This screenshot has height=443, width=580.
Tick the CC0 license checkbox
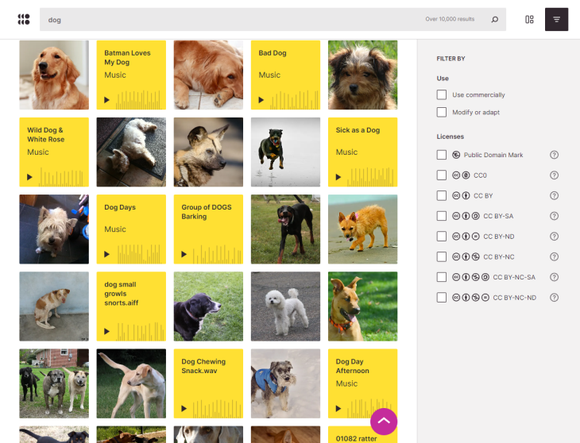tap(442, 175)
